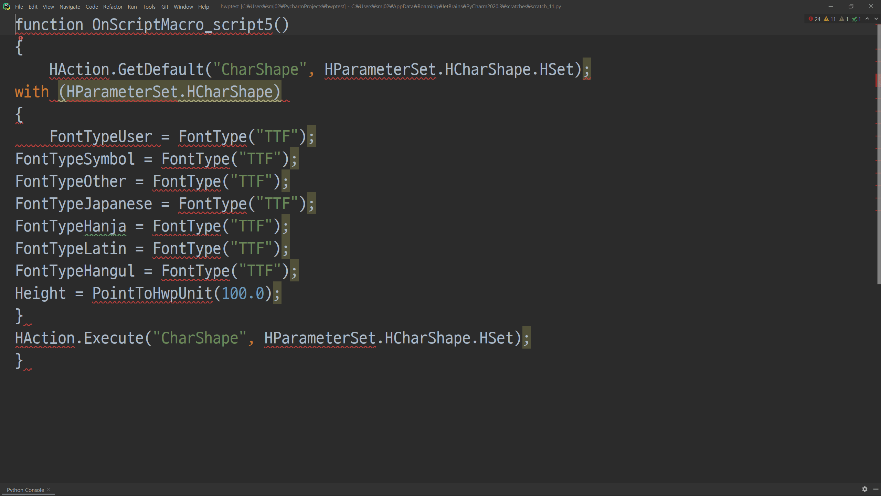This screenshot has width=881, height=496.
Task: Select the Python Console tab
Action: (25, 490)
